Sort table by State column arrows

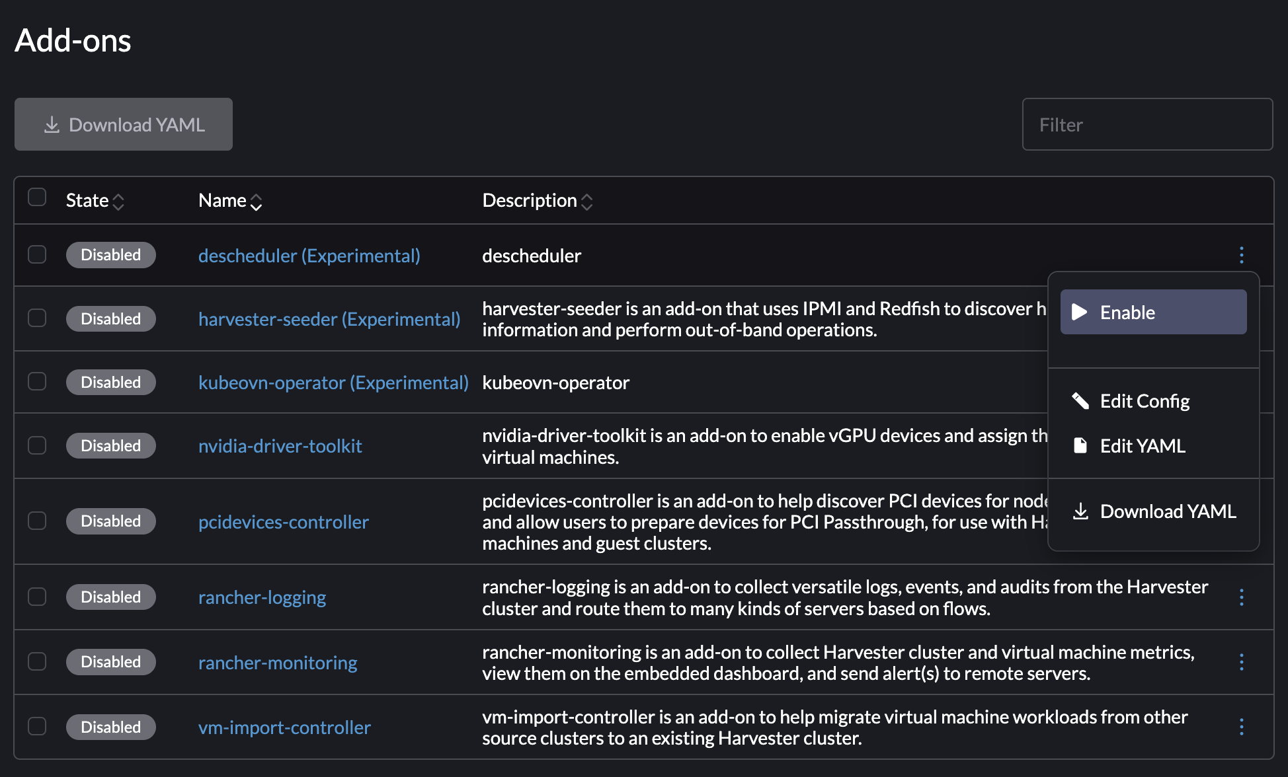[x=118, y=202]
